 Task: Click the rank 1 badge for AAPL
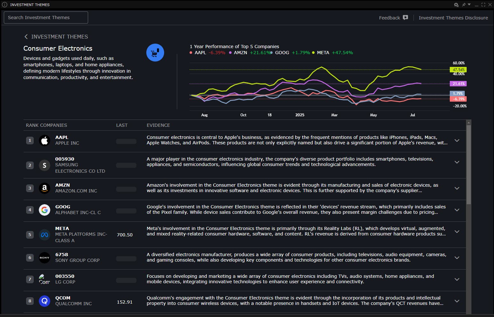coord(30,140)
